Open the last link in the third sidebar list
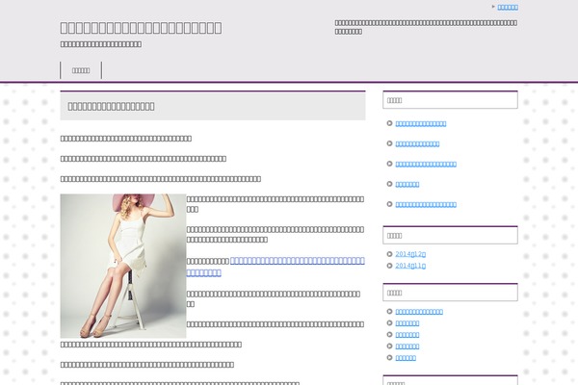 pyautogui.click(x=406, y=358)
